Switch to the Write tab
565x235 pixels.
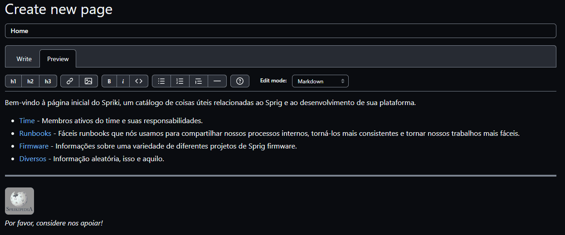pos(24,59)
